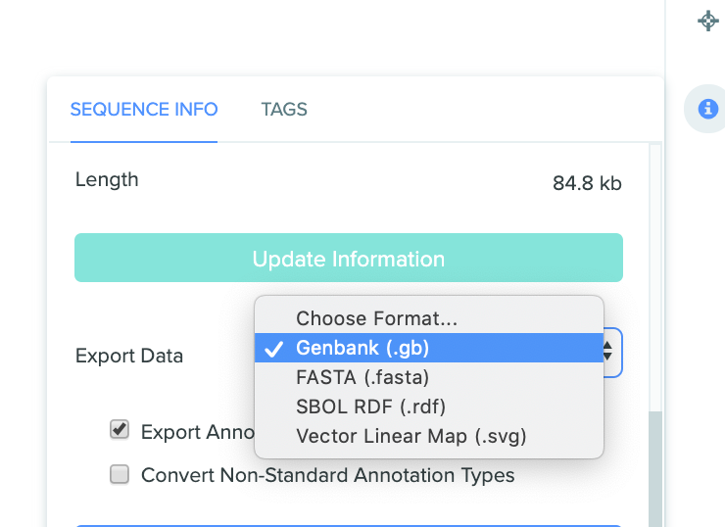725x527 pixels.
Task: Open the information panel icon
Action: (x=708, y=109)
